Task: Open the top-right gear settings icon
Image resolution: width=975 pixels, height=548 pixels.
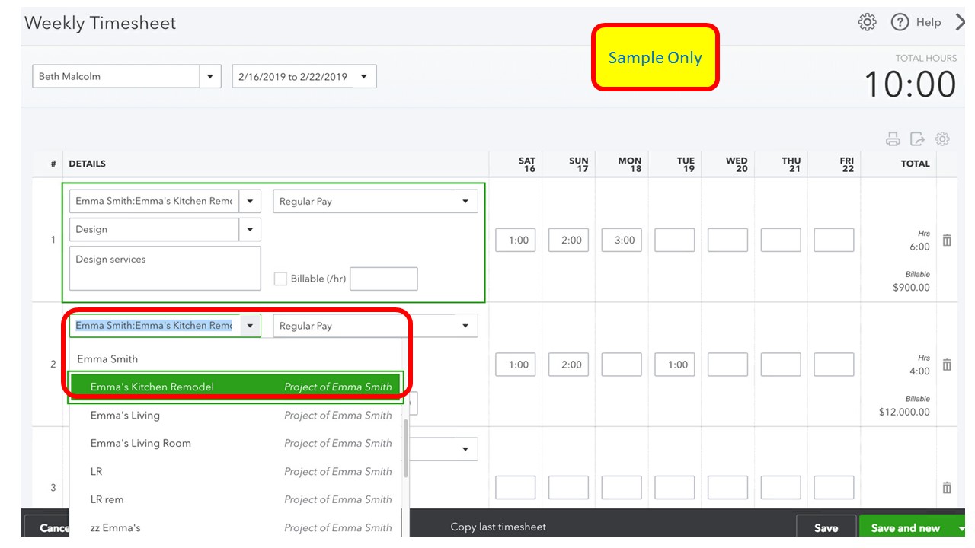Action: pos(867,22)
